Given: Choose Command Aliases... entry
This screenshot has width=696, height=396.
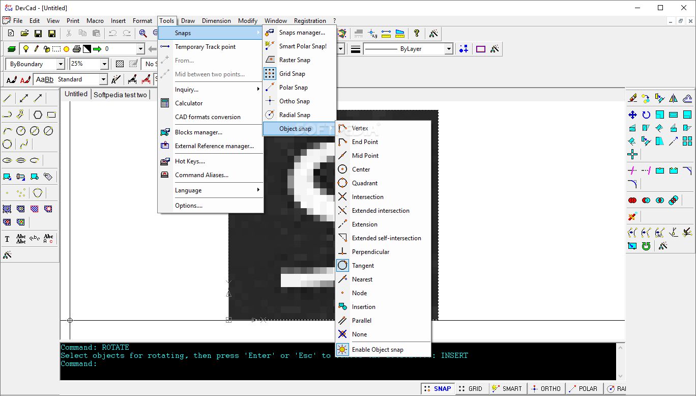Looking at the screenshot, I should 211,175.
